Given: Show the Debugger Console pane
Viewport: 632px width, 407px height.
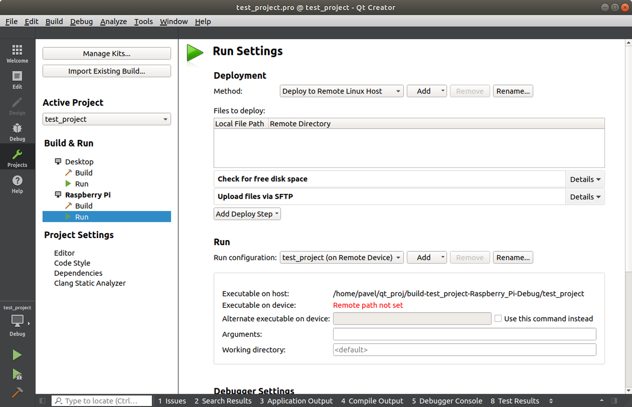Looking at the screenshot, I should pyautogui.click(x=447, y=401).
